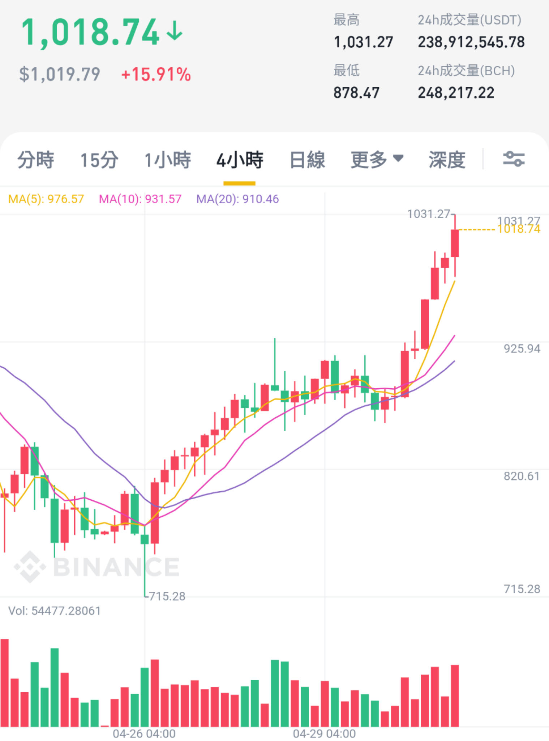
Task: Click the 04-26 04:00 time axis label
Action: click(144, 734)
